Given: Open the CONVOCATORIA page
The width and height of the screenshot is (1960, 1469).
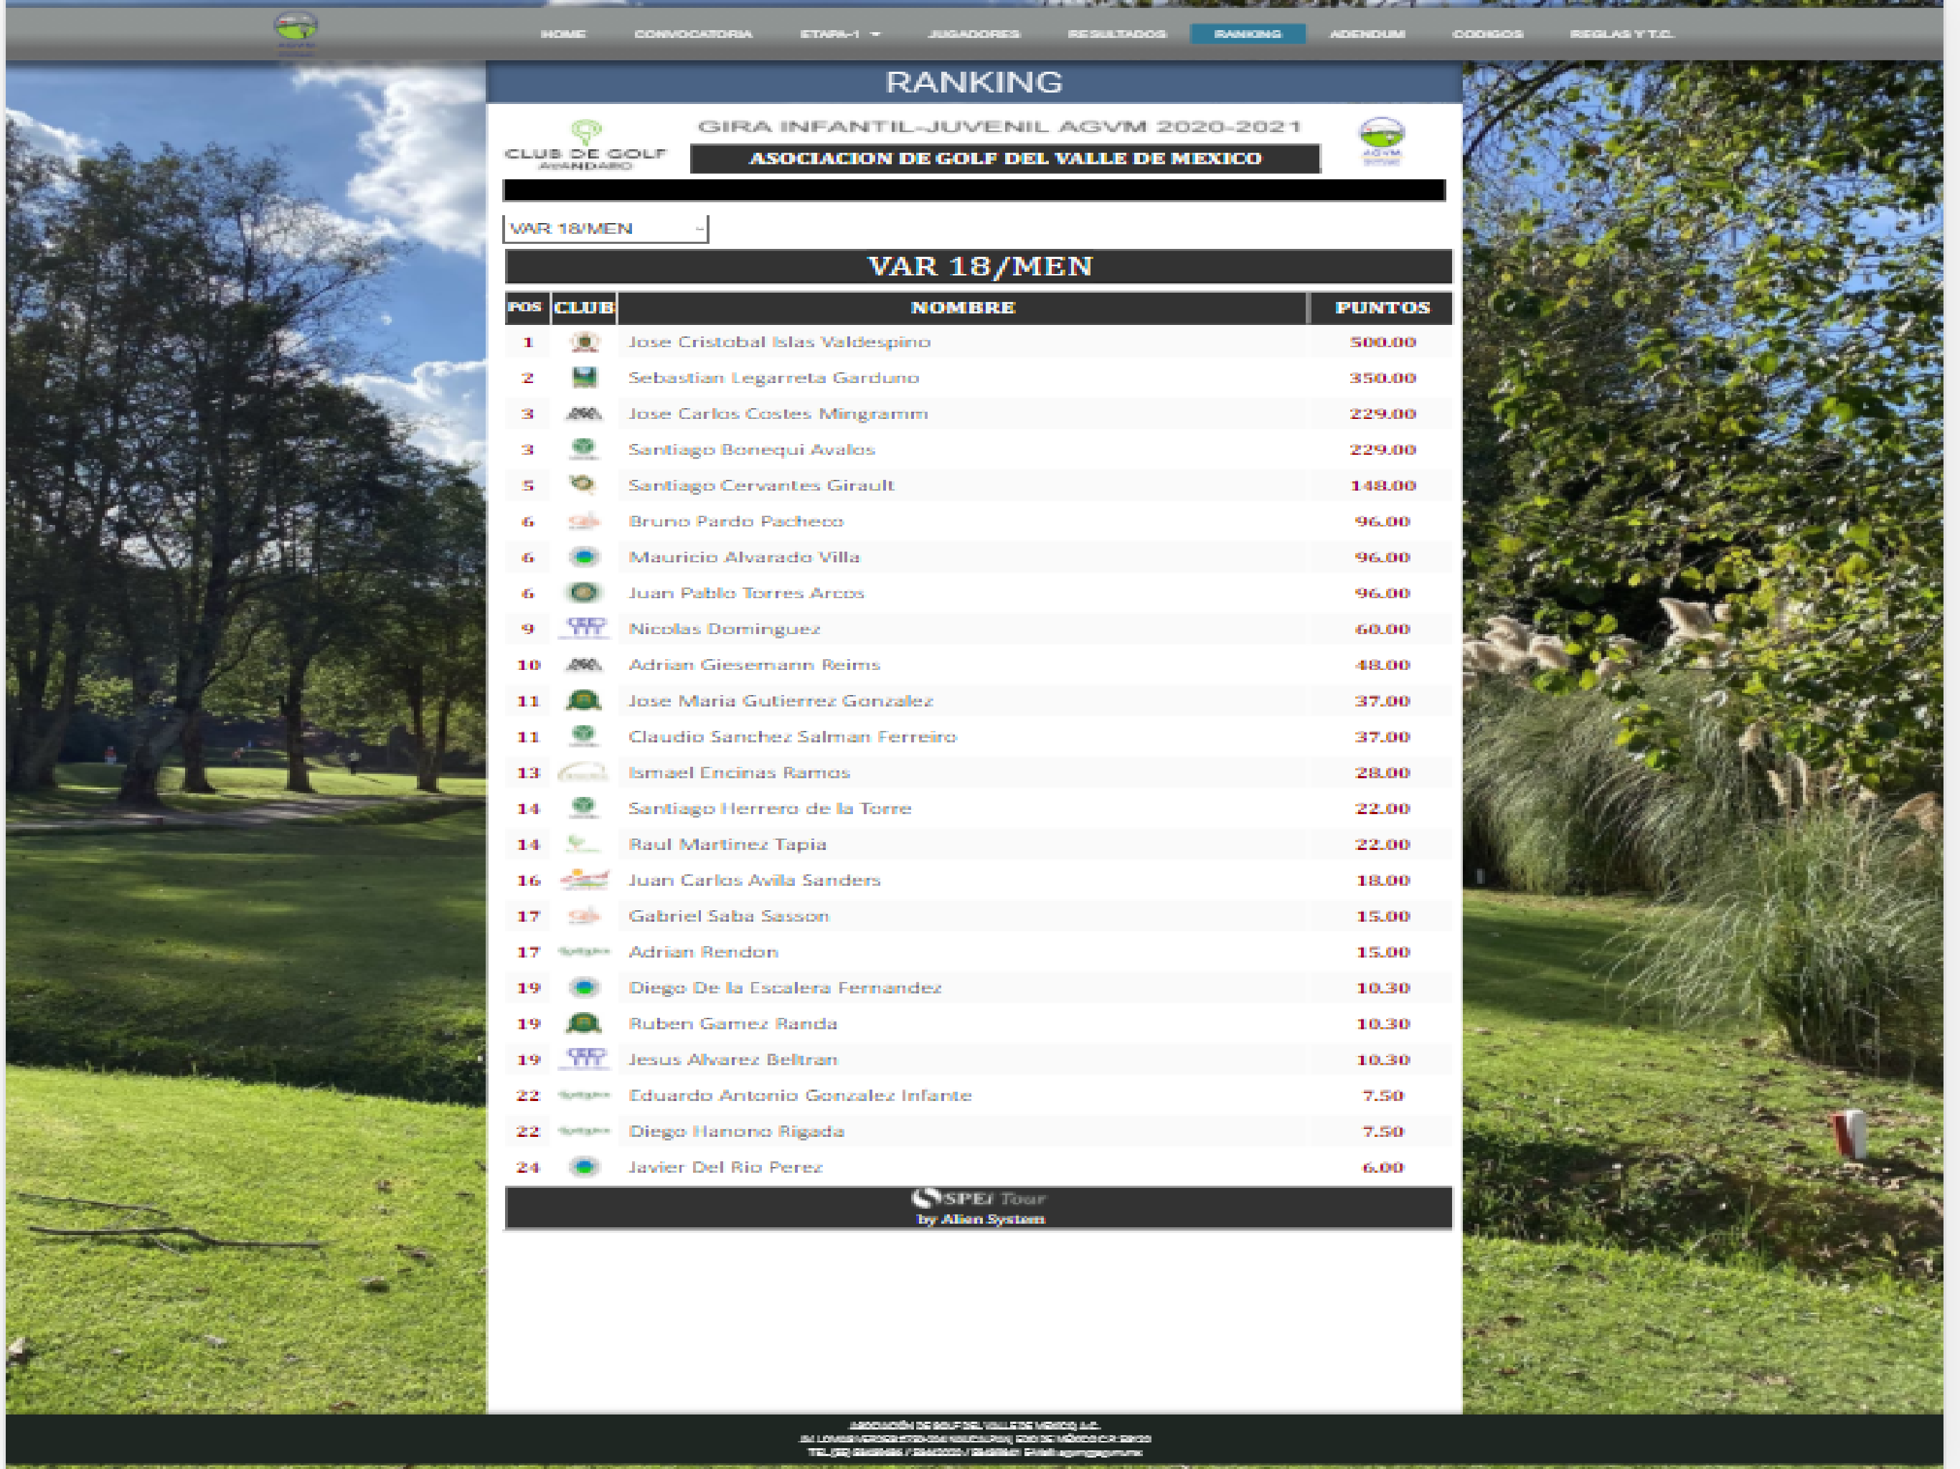Looking at the screenshot, I should pos(693,34).
